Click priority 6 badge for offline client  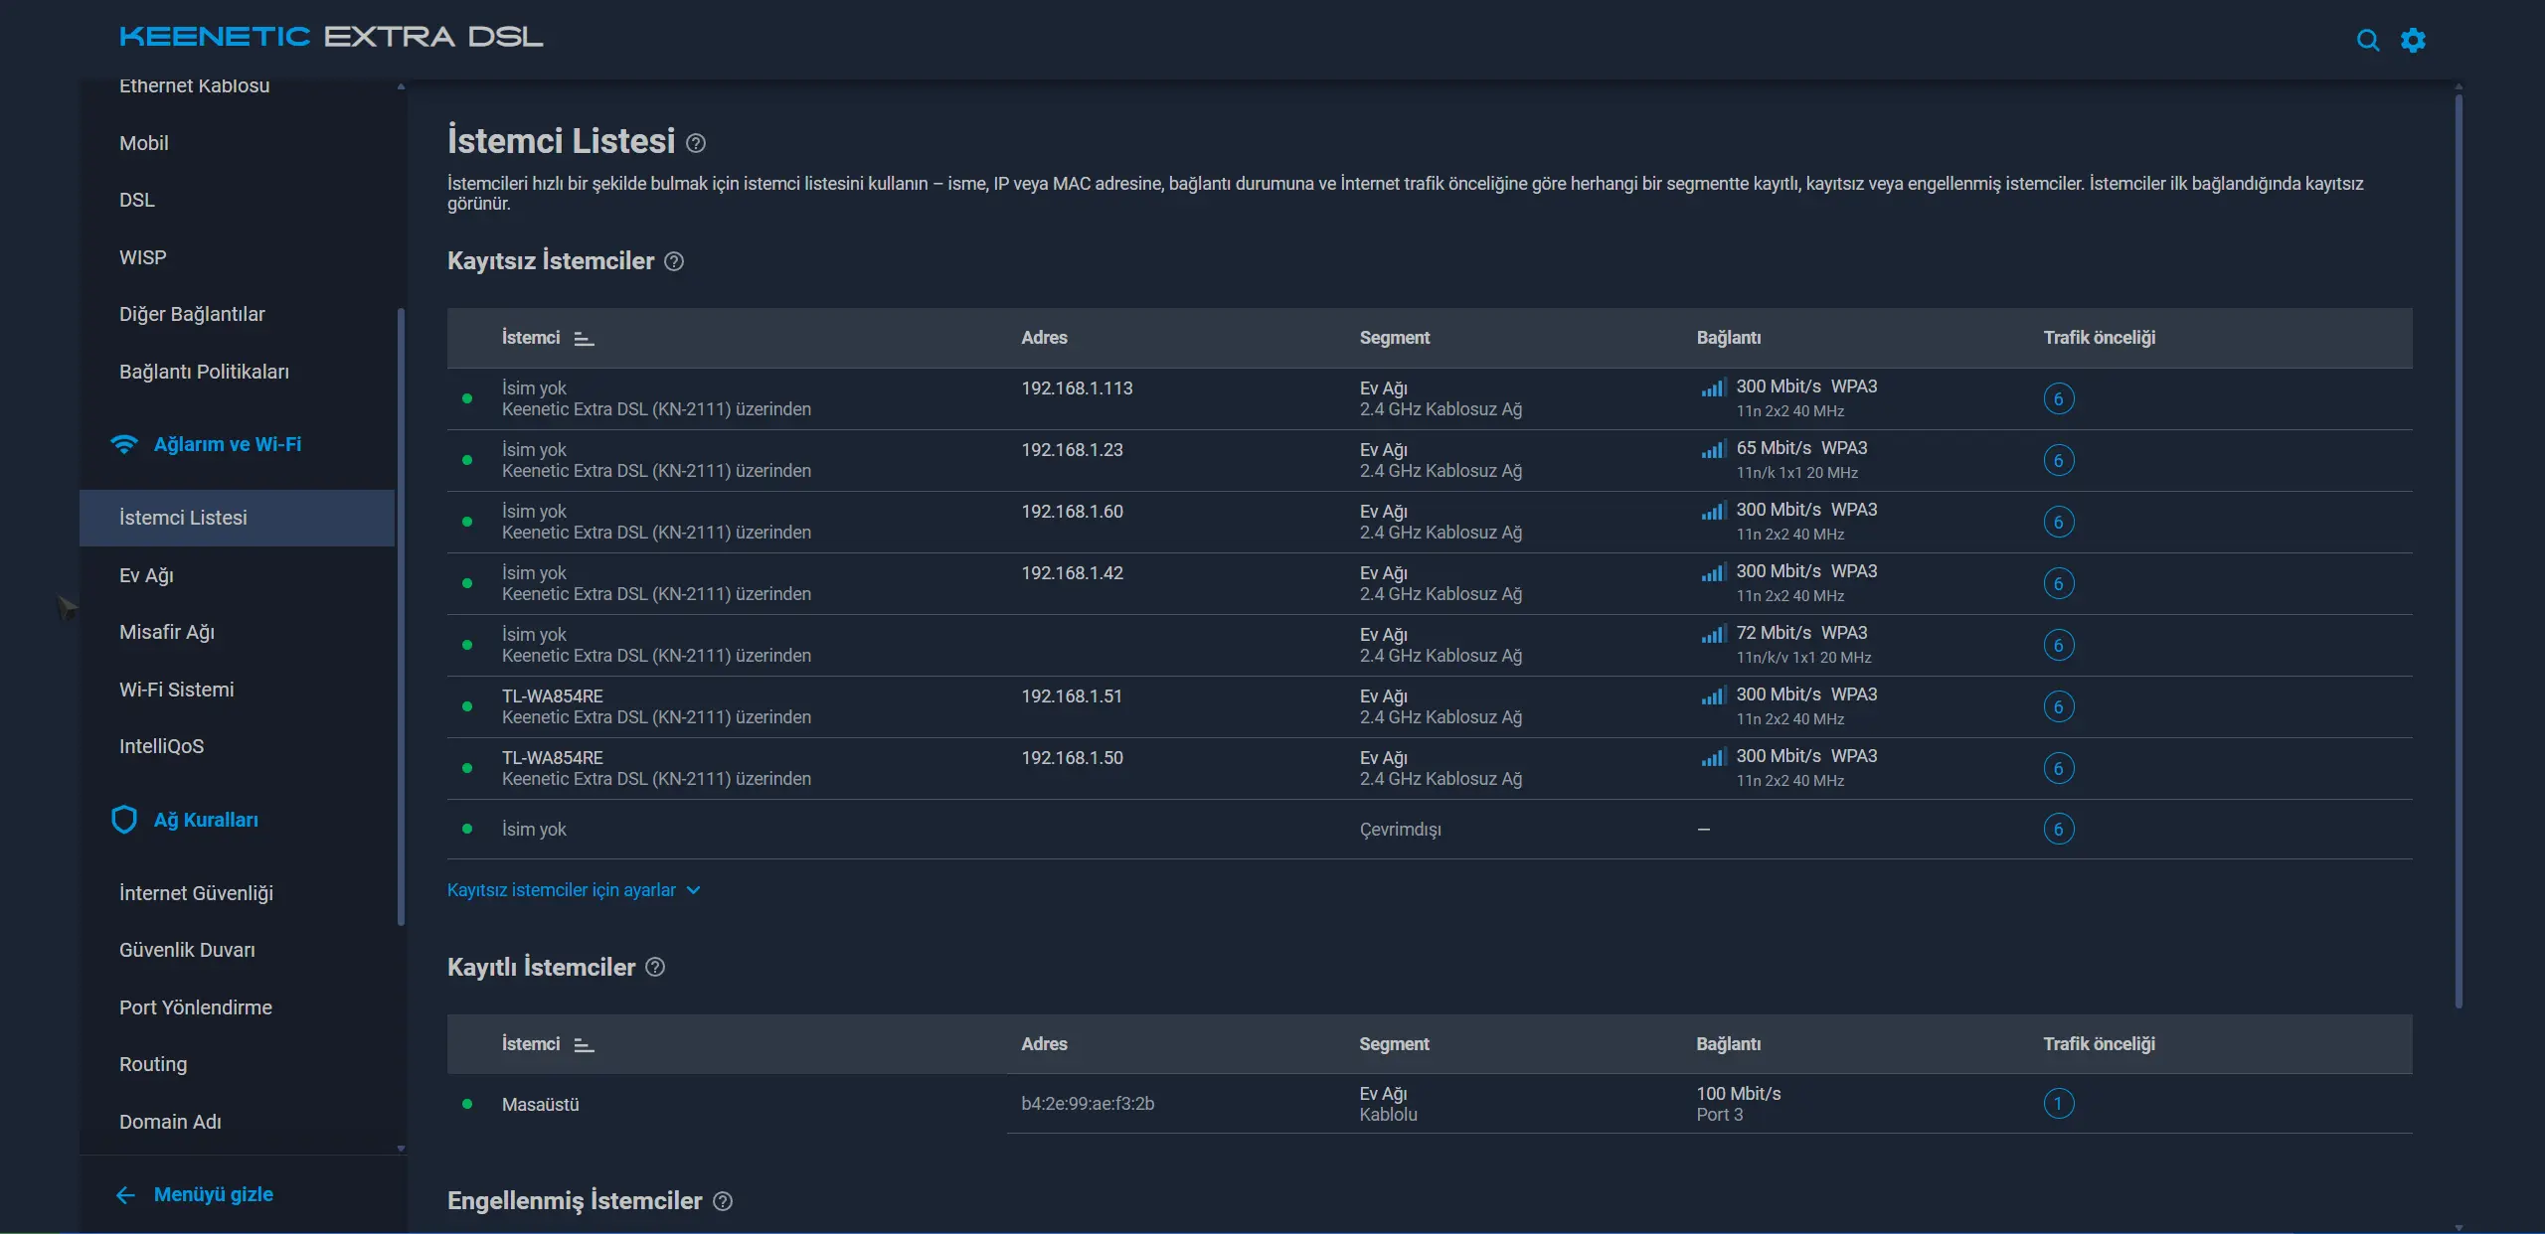2059,829
